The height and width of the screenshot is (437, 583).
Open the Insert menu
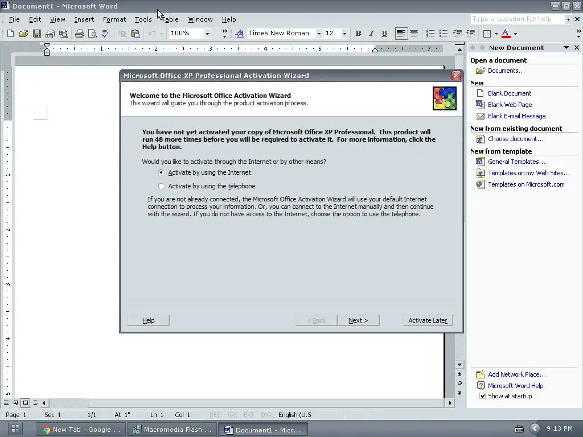coord(84,19)
